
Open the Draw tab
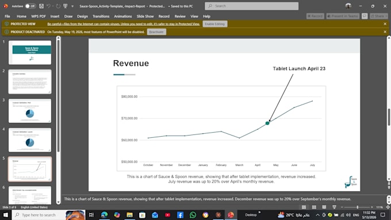tap(68, 16)
